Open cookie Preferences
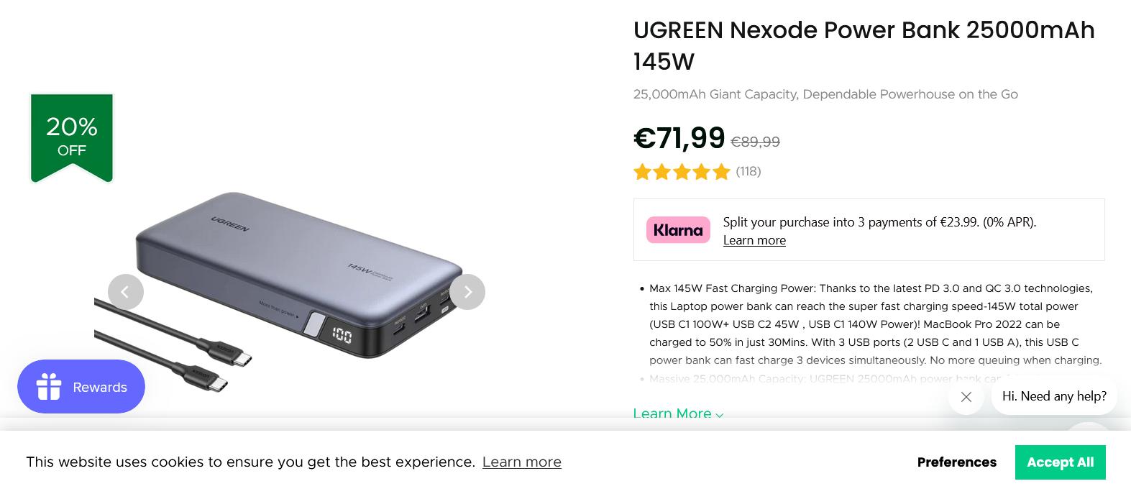 956,462
